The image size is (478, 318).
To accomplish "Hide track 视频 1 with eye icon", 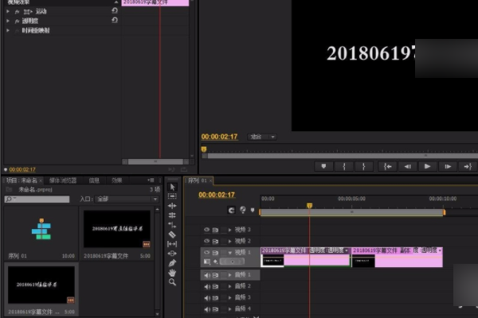I will tap(206, 253).
